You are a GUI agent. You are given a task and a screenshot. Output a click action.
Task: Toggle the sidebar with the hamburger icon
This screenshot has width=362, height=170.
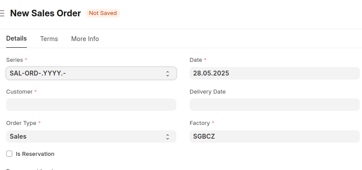pyautogui.click(x=2, y=13)
